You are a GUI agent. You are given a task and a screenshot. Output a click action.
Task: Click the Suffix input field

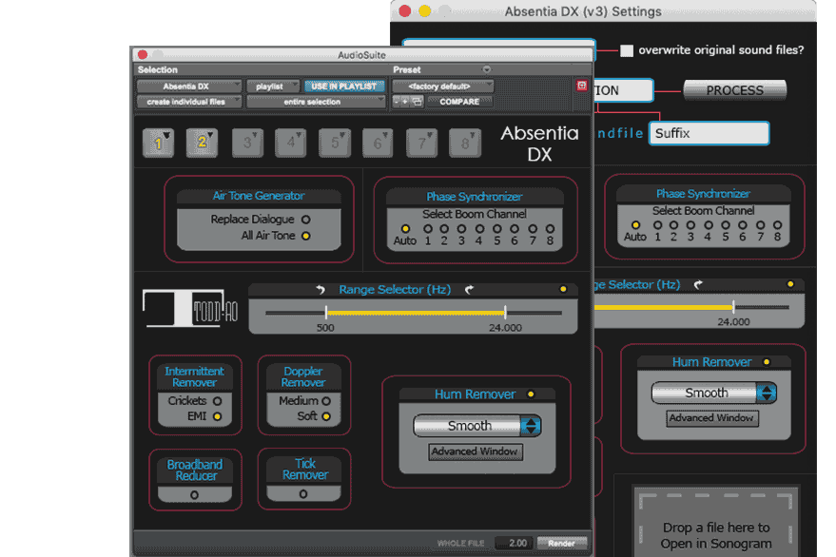(x=710, y=133)
